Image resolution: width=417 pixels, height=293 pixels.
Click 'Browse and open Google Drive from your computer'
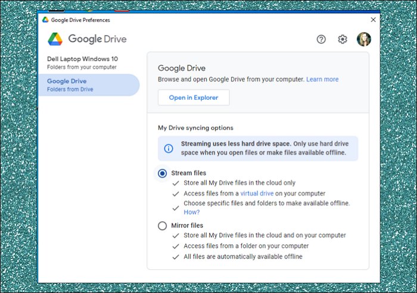(231, 80)
